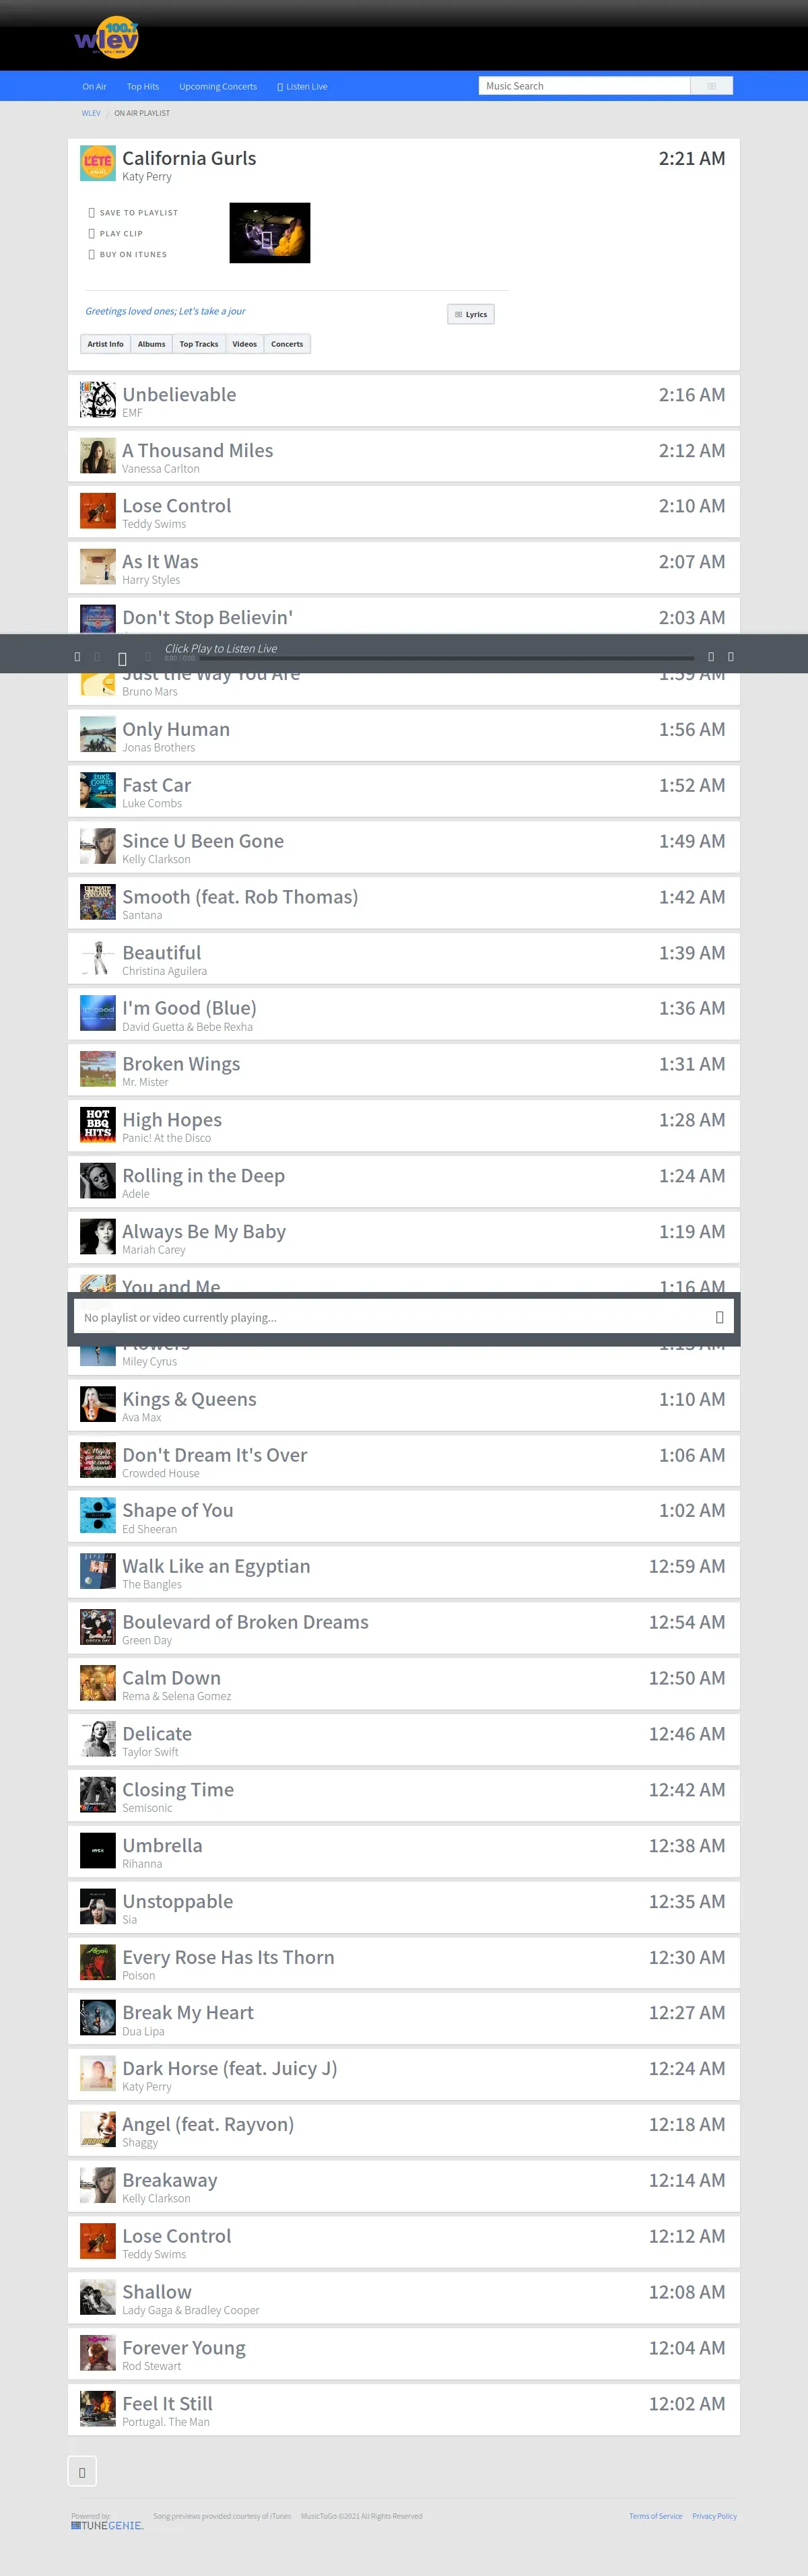Click the Play Clip icon
808x2576 pixels.
click(x=92, y=234)
